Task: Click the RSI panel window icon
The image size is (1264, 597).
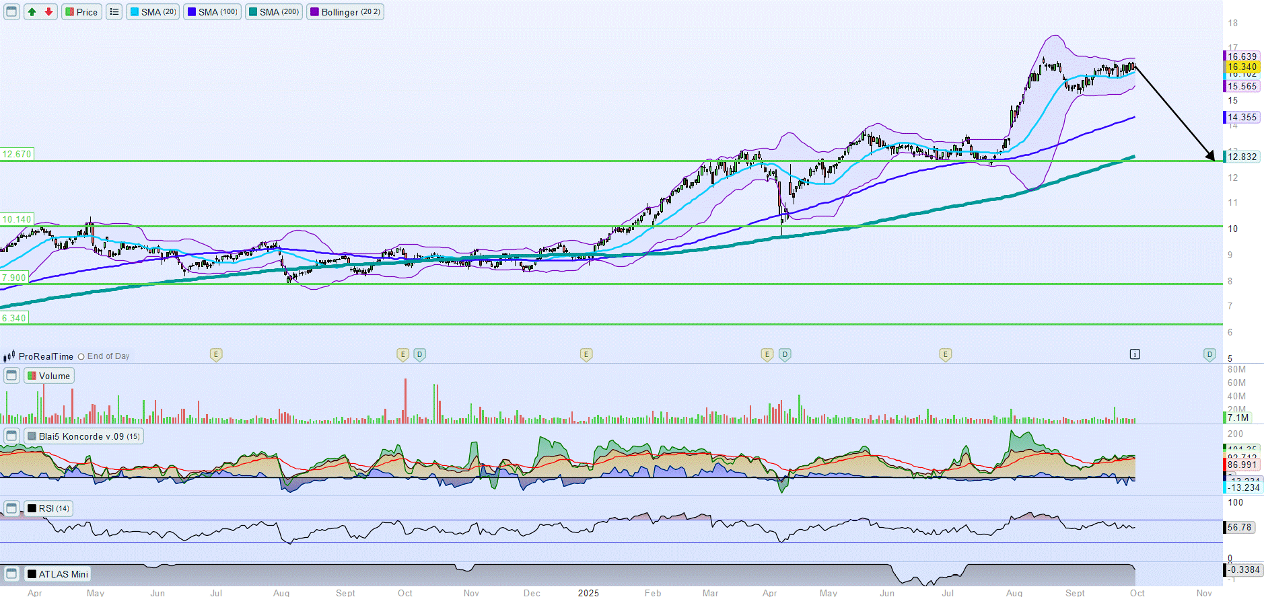Action: 11,508
